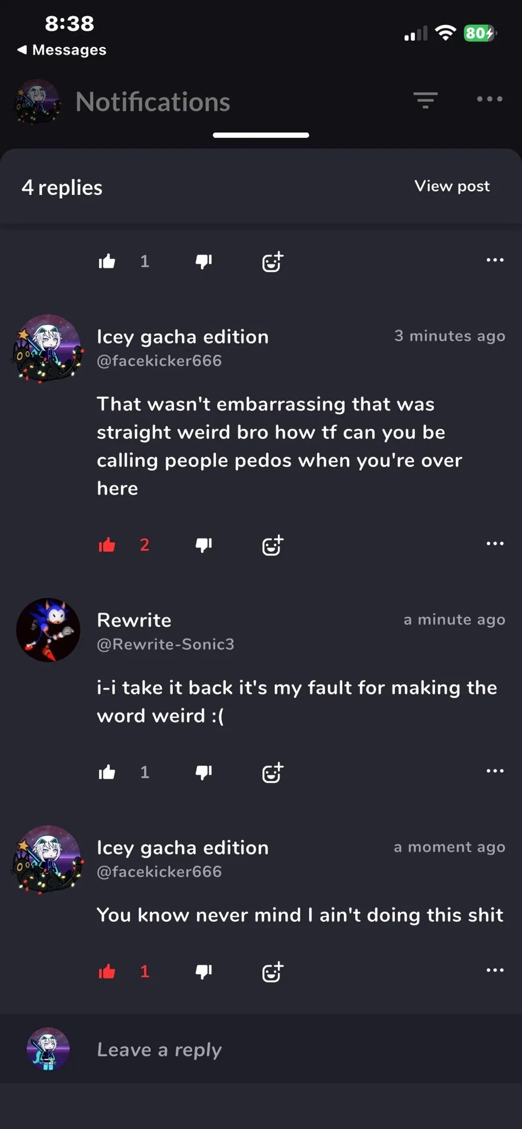The width and height of the screenshot is (522, 1129).
Task: Tap View post link
Action: pos(452,186)
